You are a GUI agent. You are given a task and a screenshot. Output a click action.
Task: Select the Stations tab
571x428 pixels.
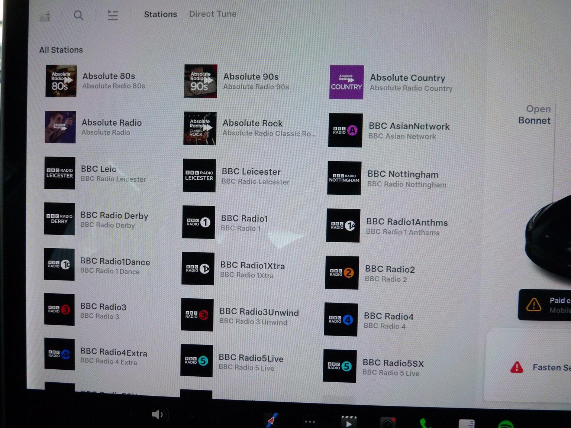point(160,14)
